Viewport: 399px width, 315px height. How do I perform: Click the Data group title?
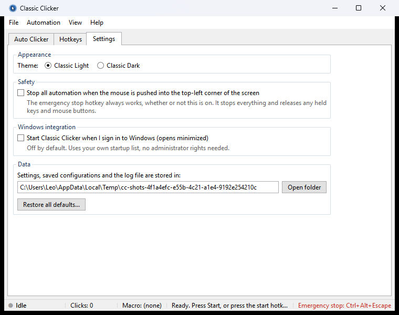pos(24,164)
